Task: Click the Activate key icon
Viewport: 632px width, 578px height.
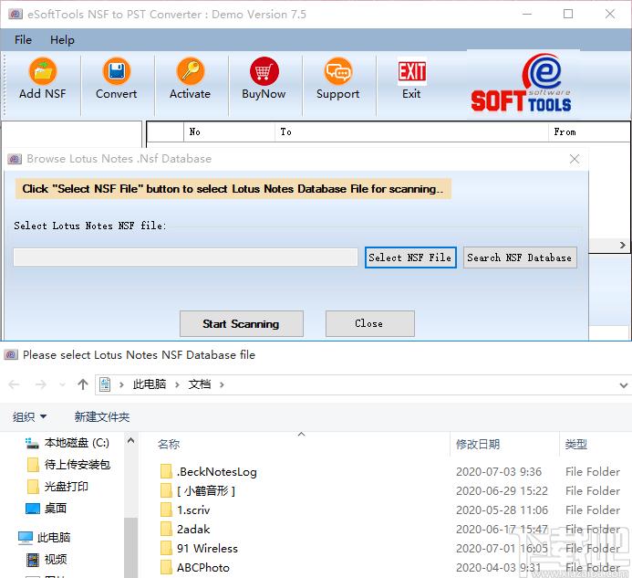Action: (x=191, y=71)
